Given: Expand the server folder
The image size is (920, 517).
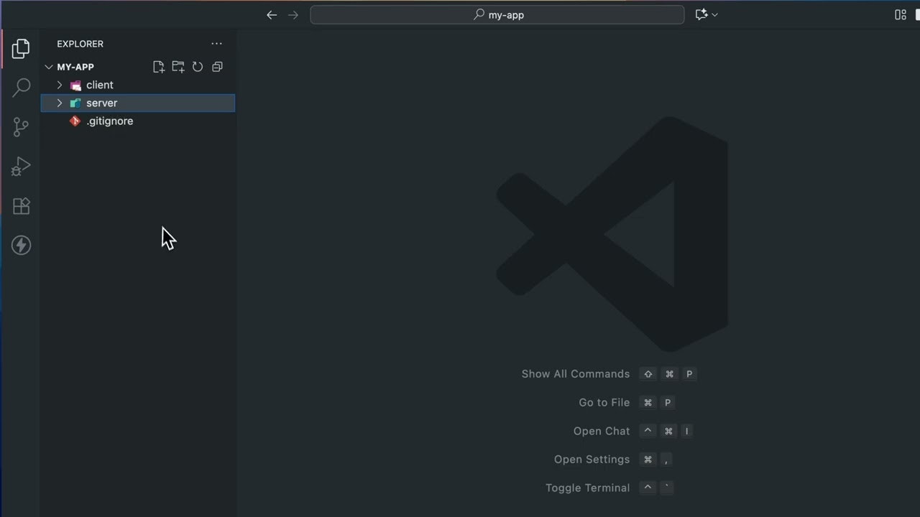Looking at the screenshot, I should point(60,103).
